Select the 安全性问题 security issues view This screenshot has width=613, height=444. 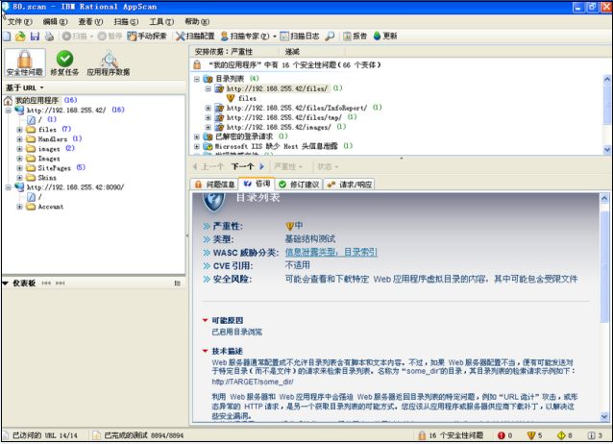[25, 62]
